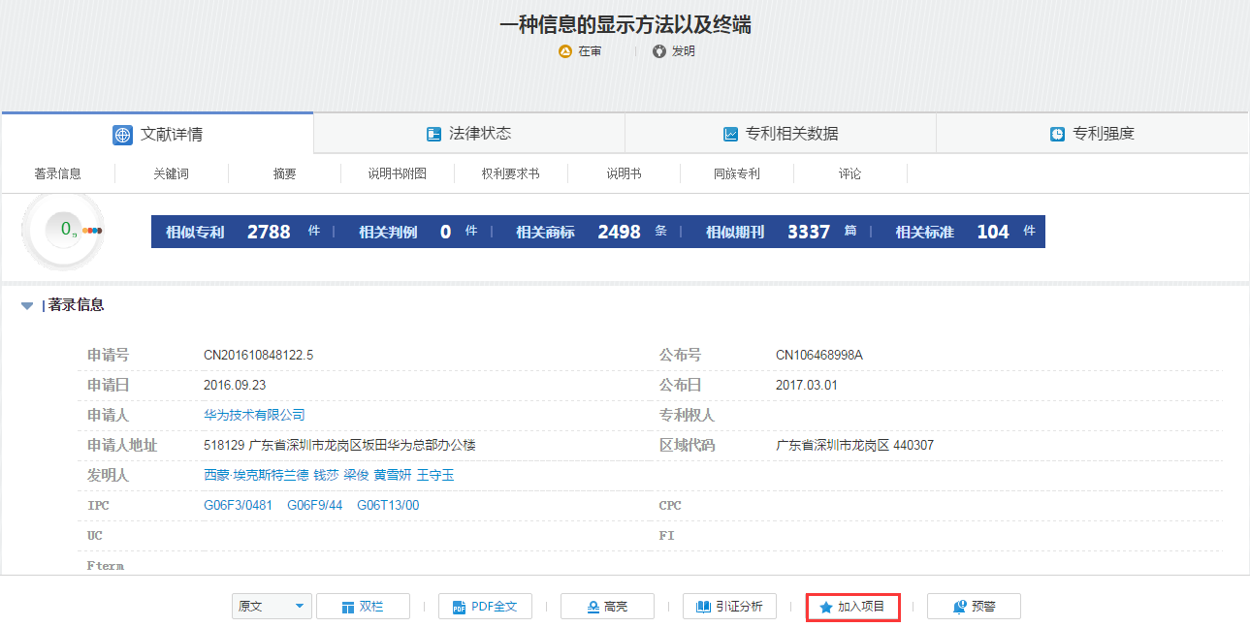Jump to the 同族专利 section
The image size is (1250, 627).
coord(736,174)
